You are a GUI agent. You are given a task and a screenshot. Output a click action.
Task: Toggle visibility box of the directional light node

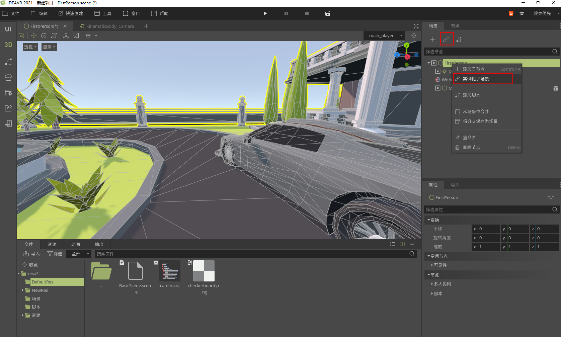[x=437, y=71]
